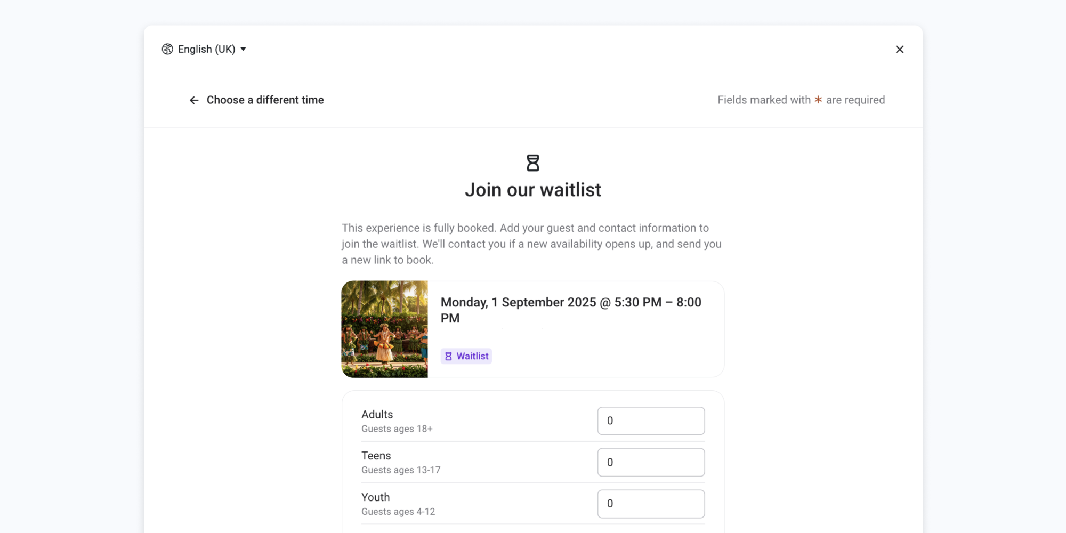This screenshot has height=533, width=1066.
Task: Focus the Adults guest count field
Action: pyautogui.click(x=651, y=421)
